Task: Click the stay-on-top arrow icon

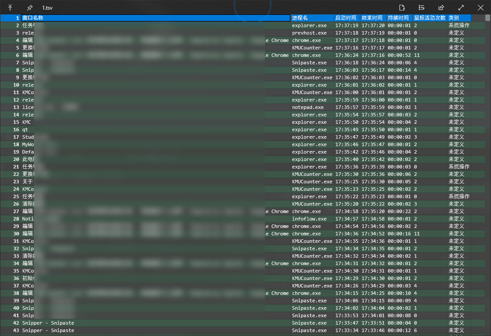Action: 10,7
